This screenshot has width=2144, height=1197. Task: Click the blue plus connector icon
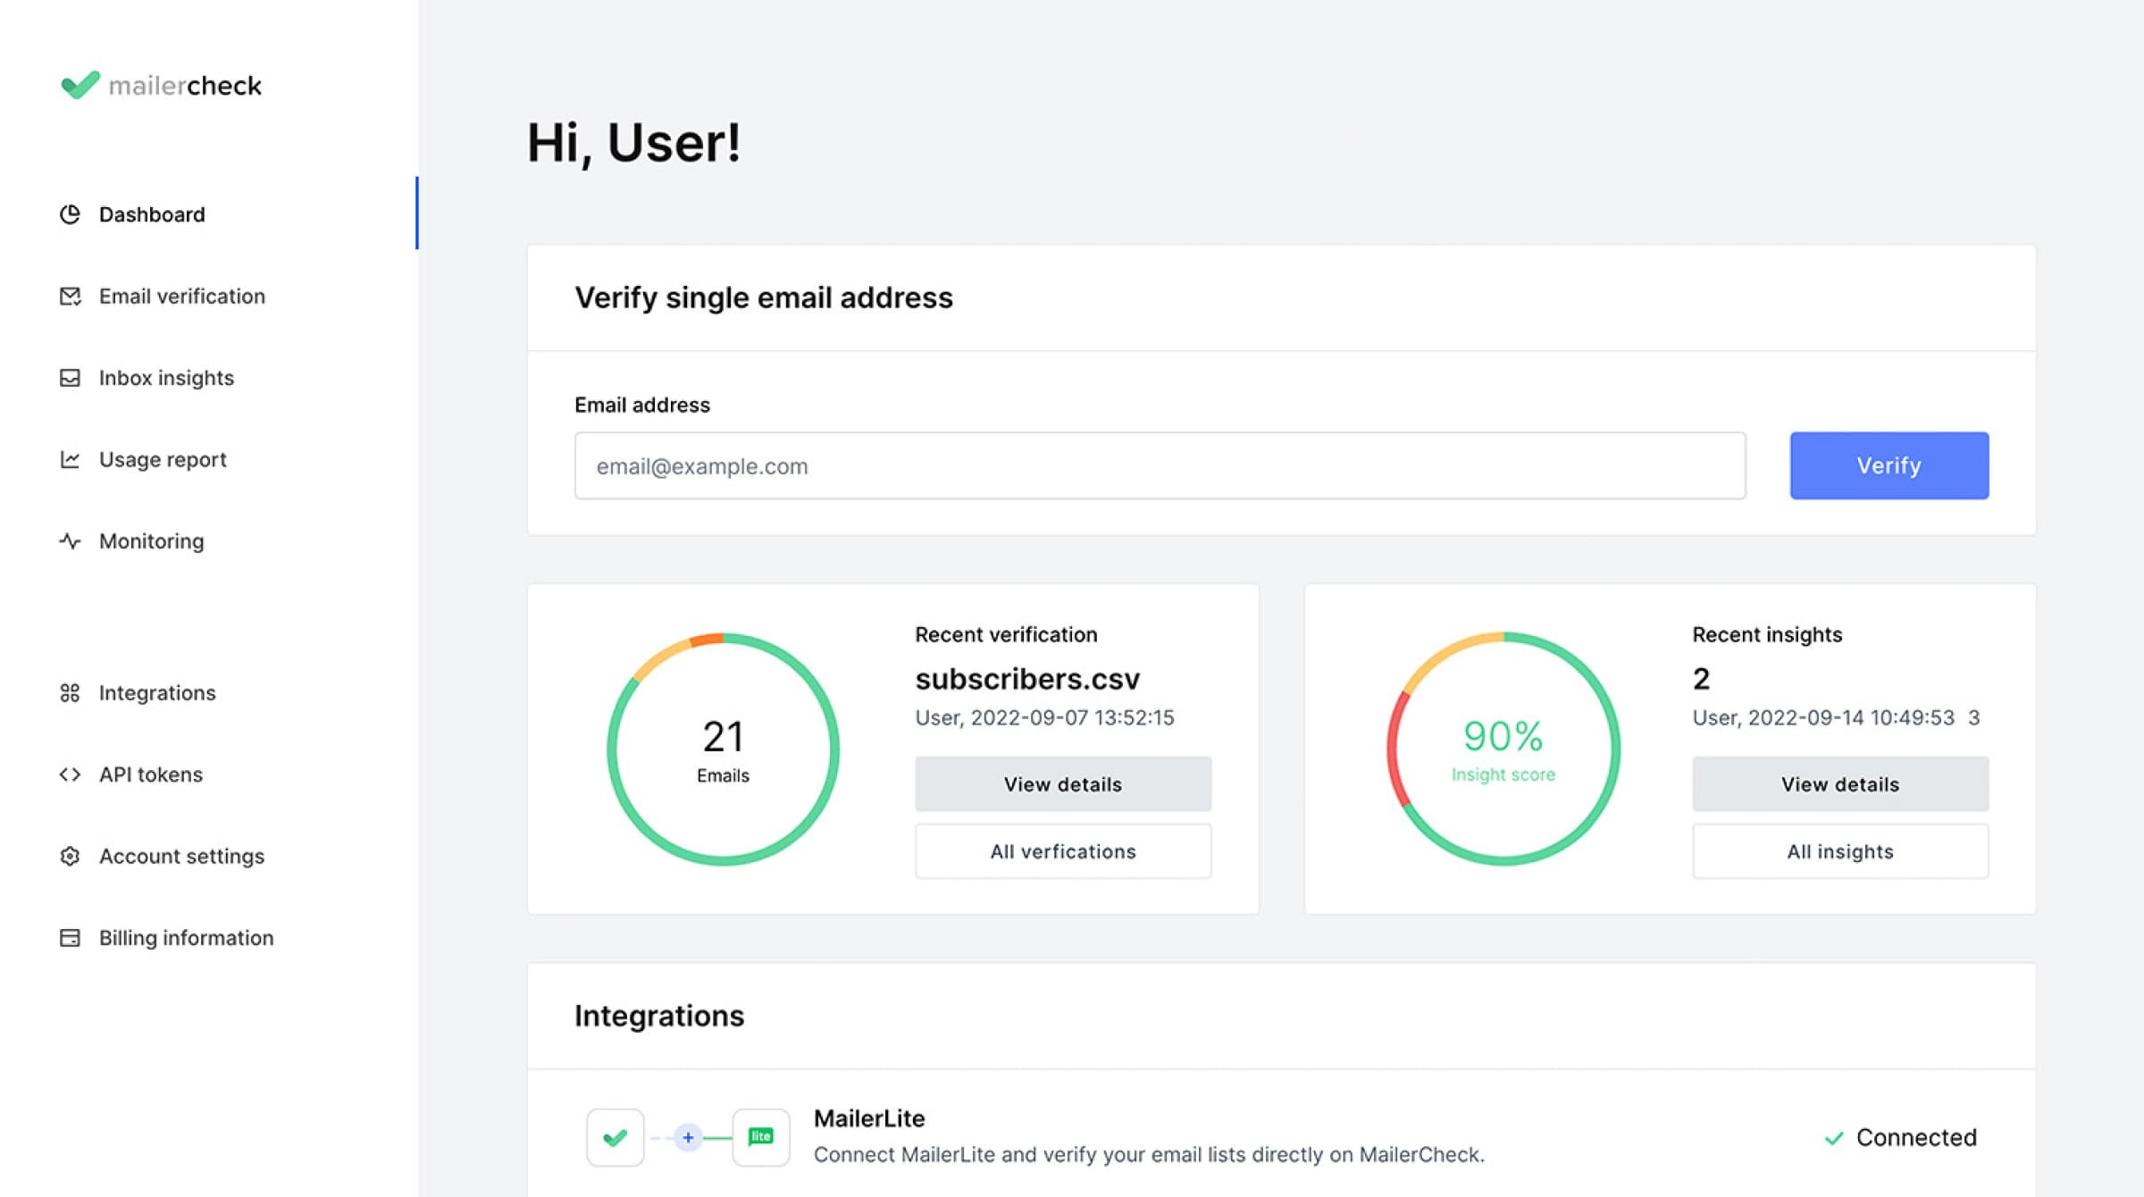pos(688,1137)
